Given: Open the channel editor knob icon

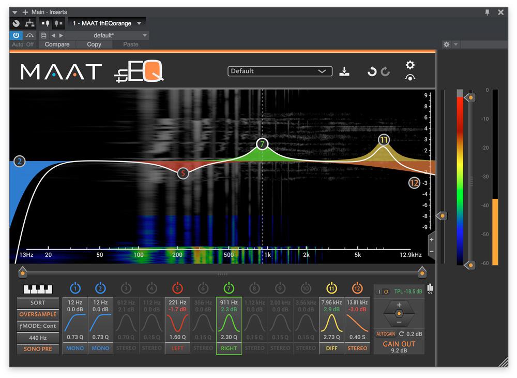Looking at the screenshot, I should [16, 23].
